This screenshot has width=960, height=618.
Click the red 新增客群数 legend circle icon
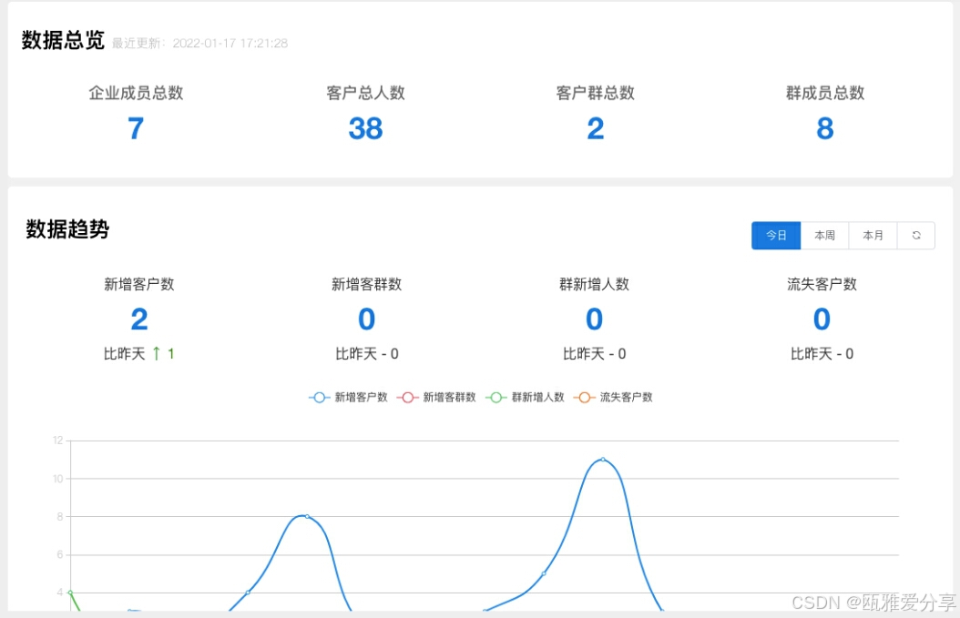point(407,397)
